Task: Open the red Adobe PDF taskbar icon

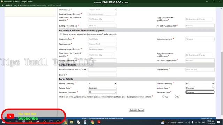Action: tap(99, 122)
